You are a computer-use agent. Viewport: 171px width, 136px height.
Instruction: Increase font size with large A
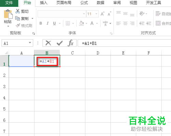(x=103, y=14)
